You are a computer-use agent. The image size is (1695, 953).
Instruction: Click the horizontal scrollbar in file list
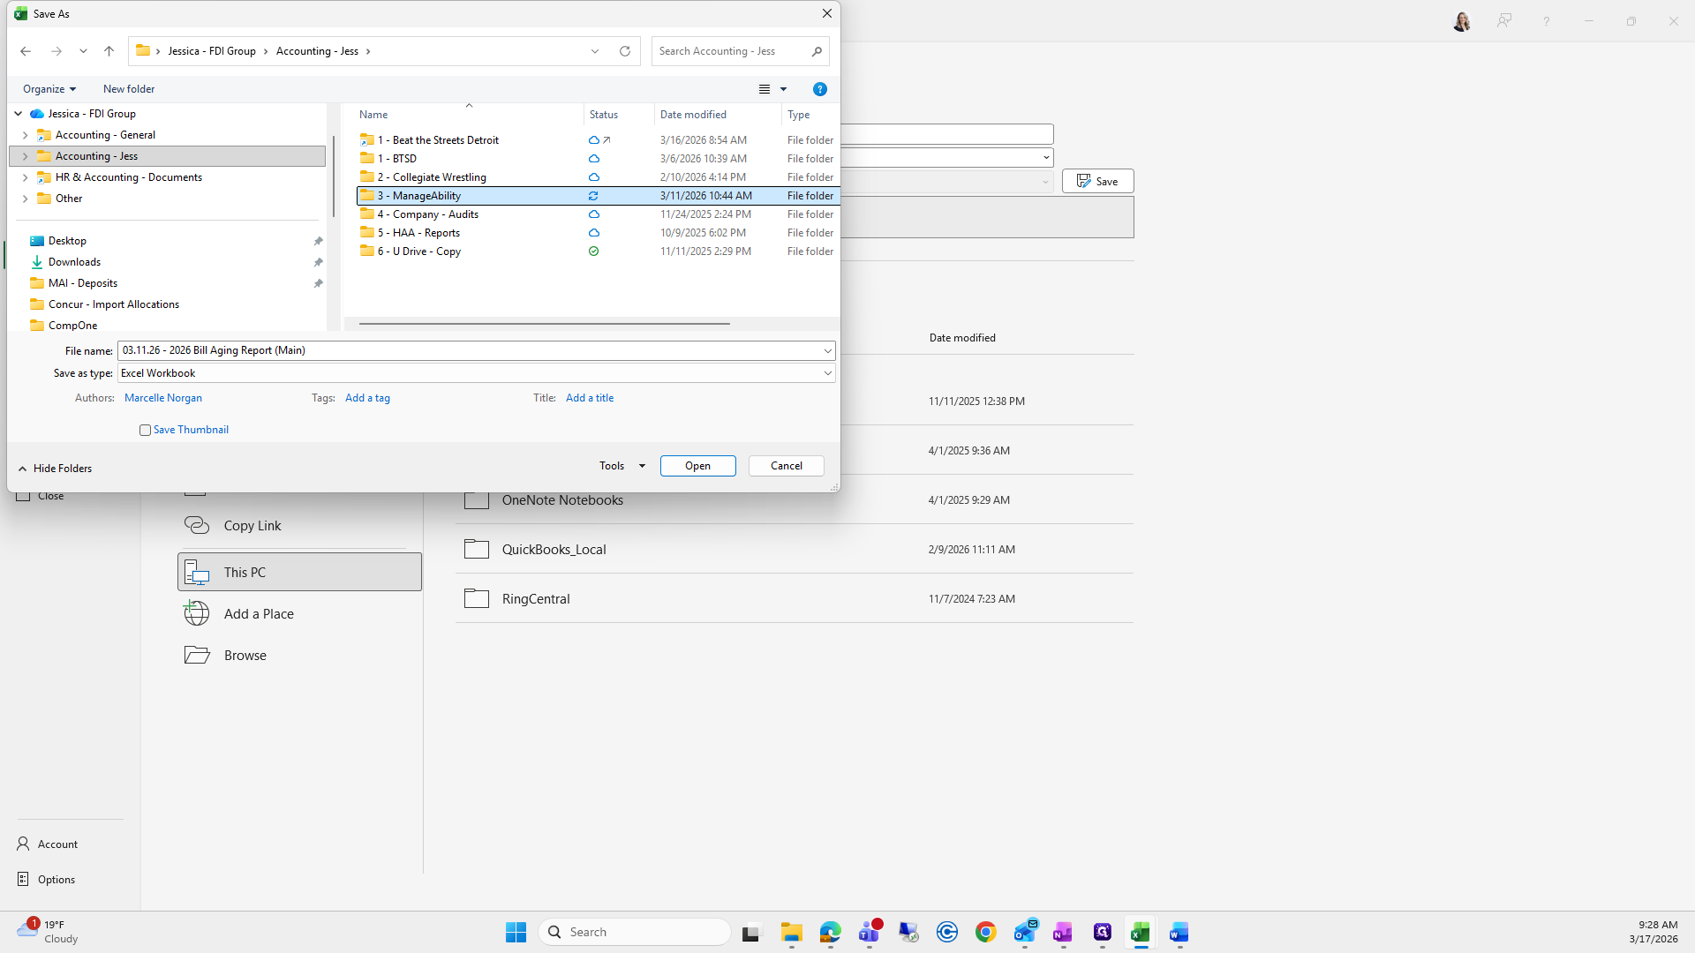[x=544, y=324]
